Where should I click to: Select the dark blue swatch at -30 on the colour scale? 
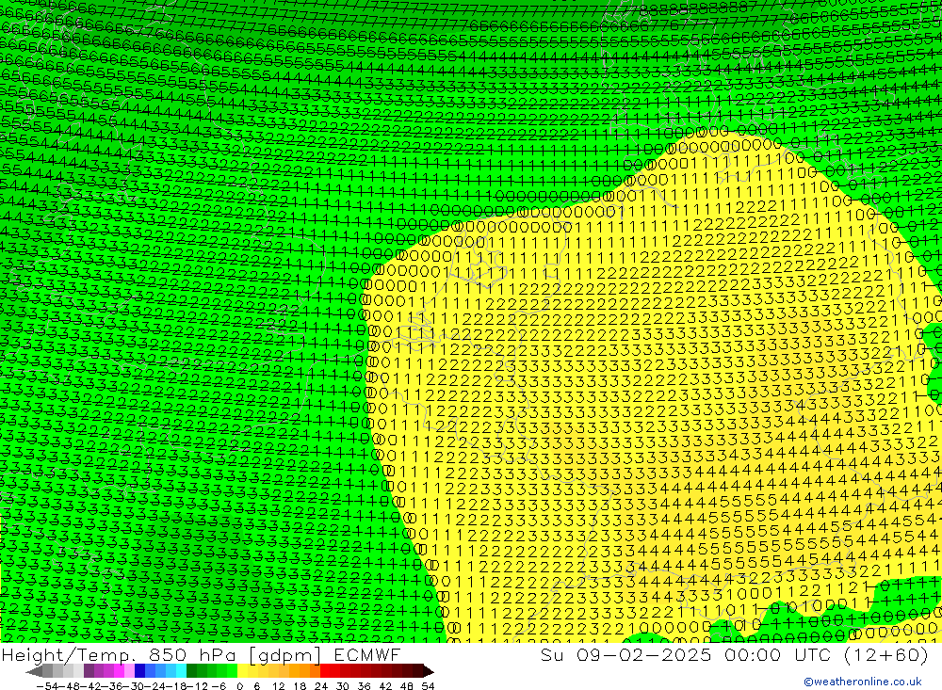139,671
